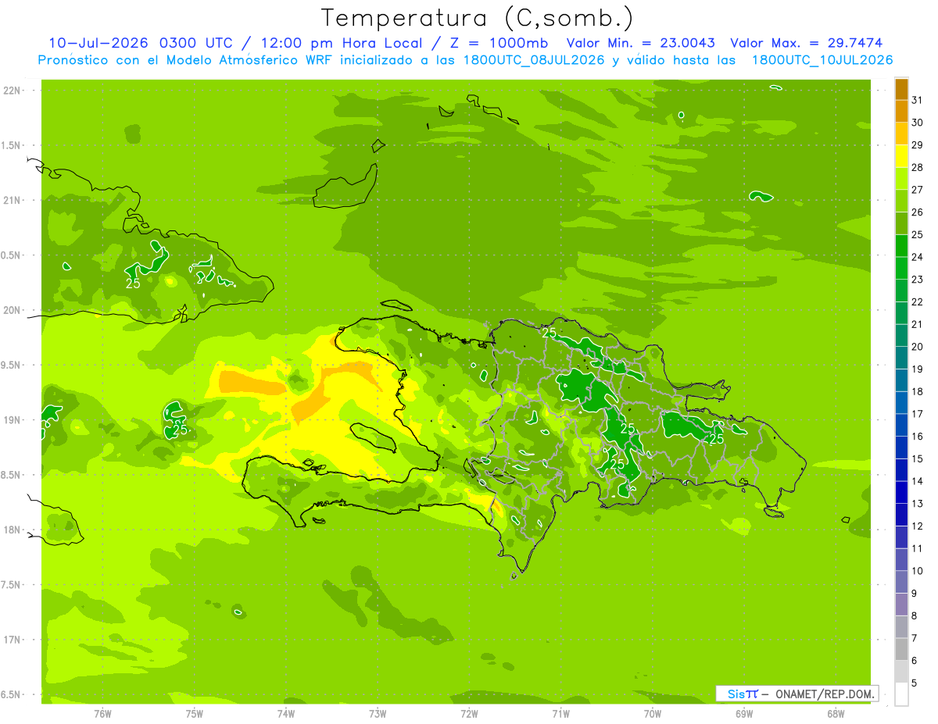The width and height of the screenshot is (938, 724).
Task: Pick the teal swatch between 19 and 20
Action: pyautogui.click(x=901, y=358)
